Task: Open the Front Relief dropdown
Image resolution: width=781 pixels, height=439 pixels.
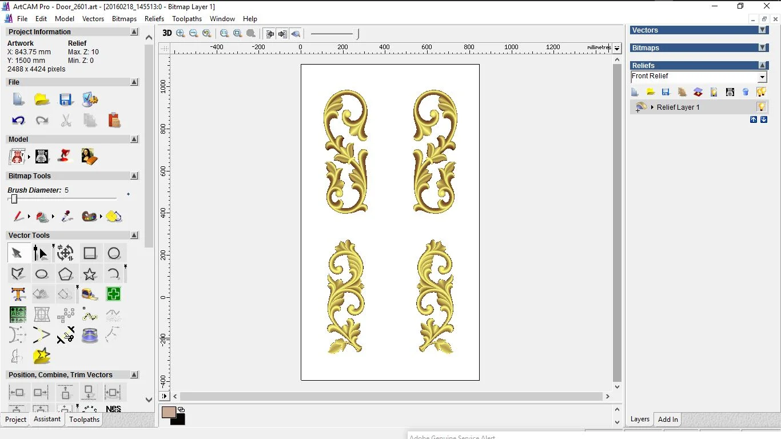Action: point(762,77)
